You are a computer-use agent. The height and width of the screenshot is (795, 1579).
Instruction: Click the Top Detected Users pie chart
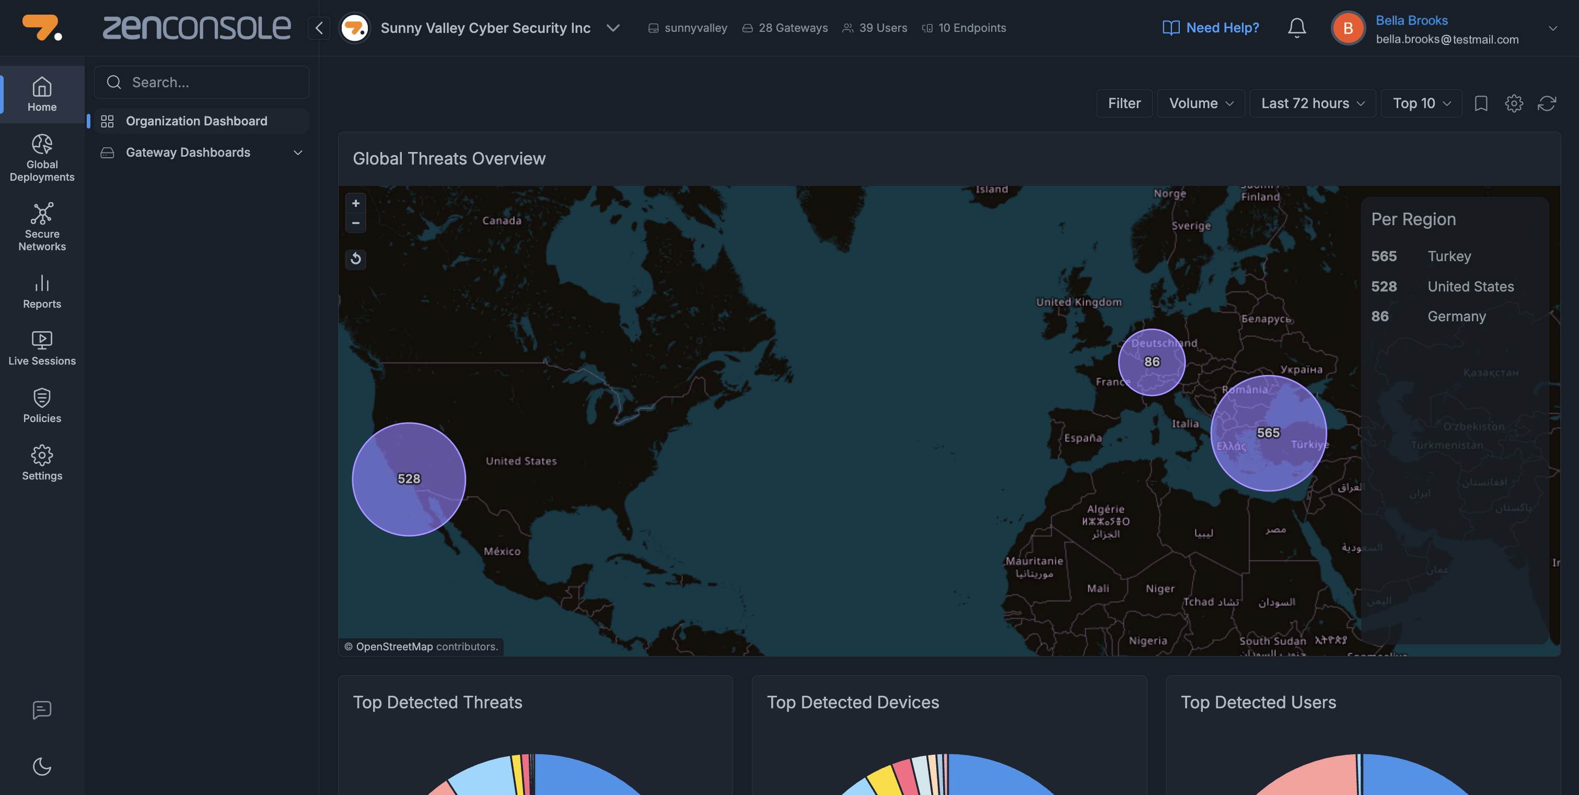click(x=1362, y=775)
